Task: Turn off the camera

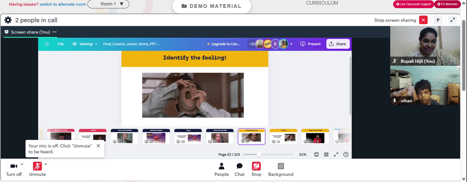Action: click(14, 169)
